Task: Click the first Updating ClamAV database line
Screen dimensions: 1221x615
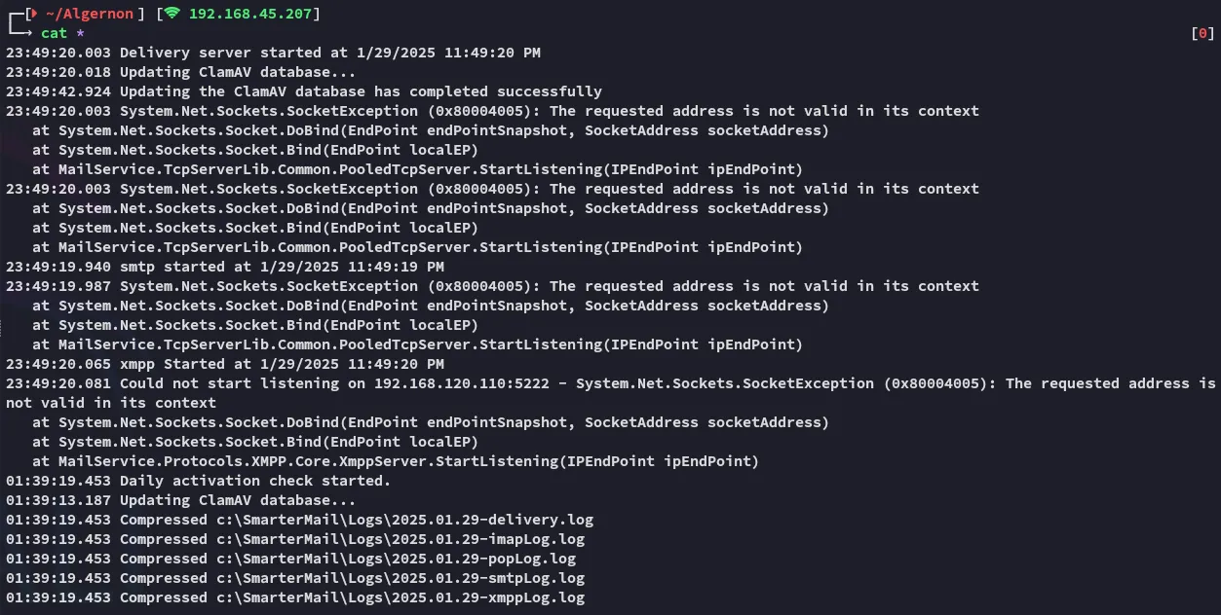Action: (181, 72)
